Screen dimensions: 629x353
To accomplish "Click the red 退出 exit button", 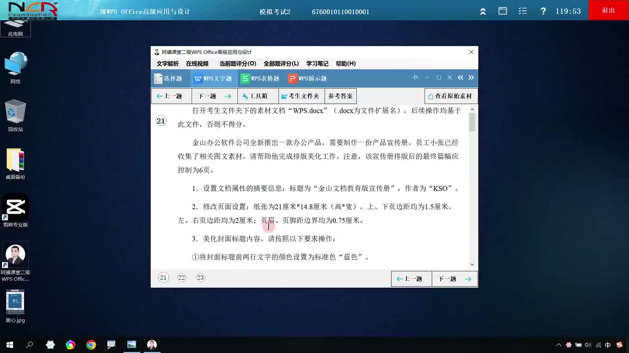I will coord(608,10).
